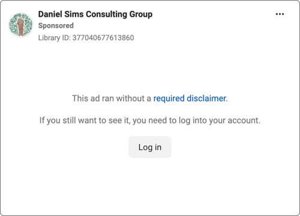Screen dimensions: 300x216
Task: Click empty area below Log in button
Action: tap(150, 186)
